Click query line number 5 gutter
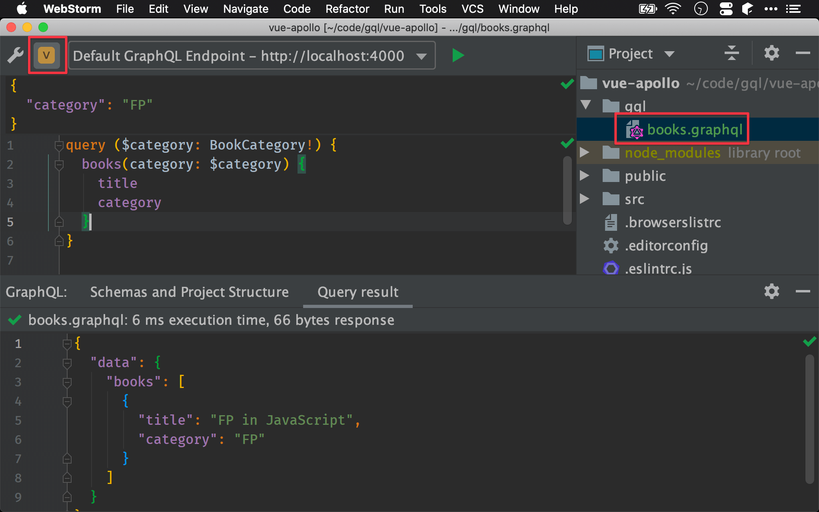The image size is (819, 512). tap(10, 222)
